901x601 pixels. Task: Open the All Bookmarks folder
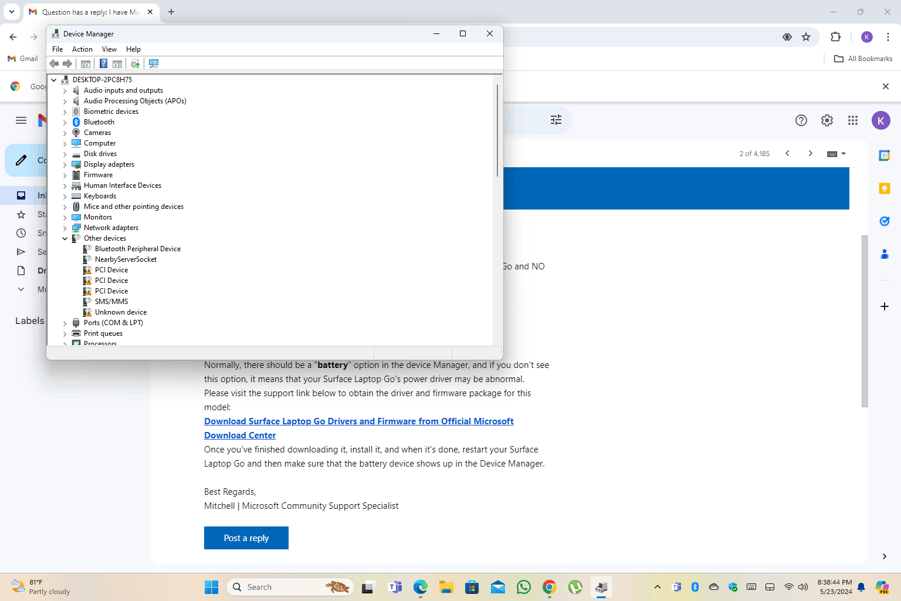tap(863, 59)
